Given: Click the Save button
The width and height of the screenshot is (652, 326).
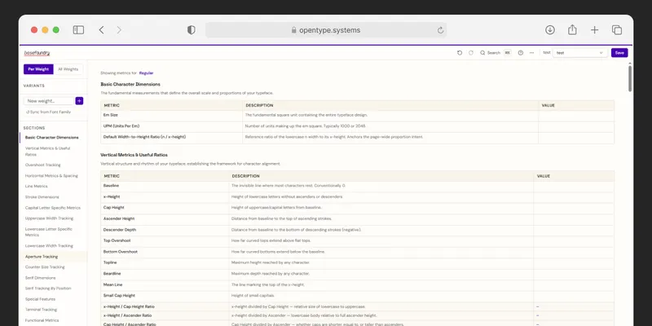Looking at the screenshot, I should (x=619, y=53).
